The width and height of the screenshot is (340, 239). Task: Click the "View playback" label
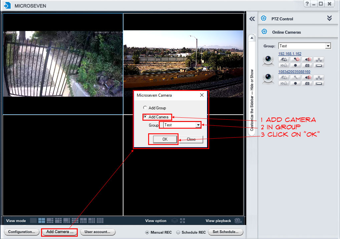pyautogui.click(x=218, y=221)
